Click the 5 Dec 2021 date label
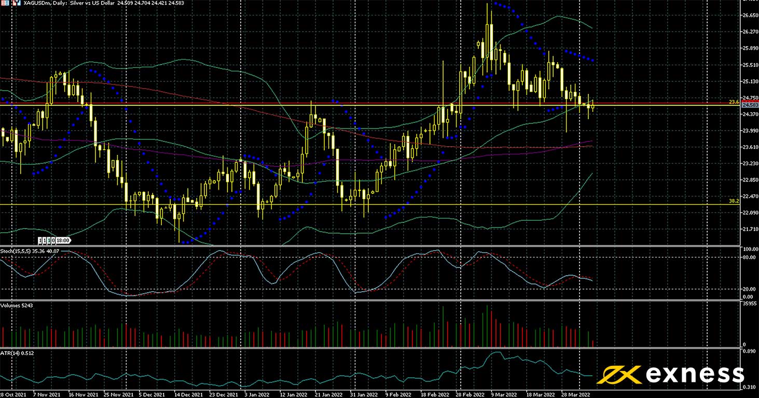The image size is (759, 398). coord(153,394)
